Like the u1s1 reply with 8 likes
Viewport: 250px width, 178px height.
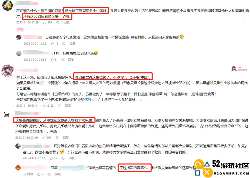tap(52, 60)
